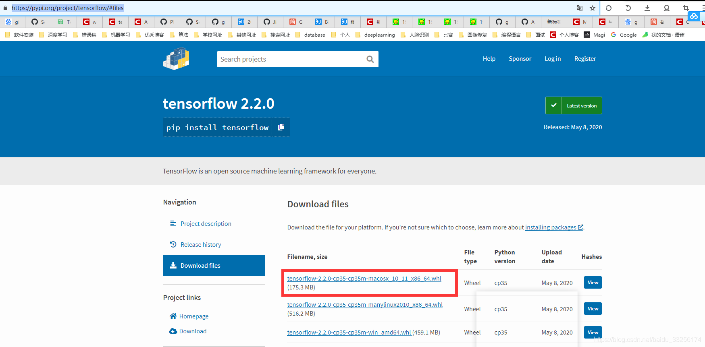
Task: Click the translate page icon in address bar
Action: [x=580, y=8]
